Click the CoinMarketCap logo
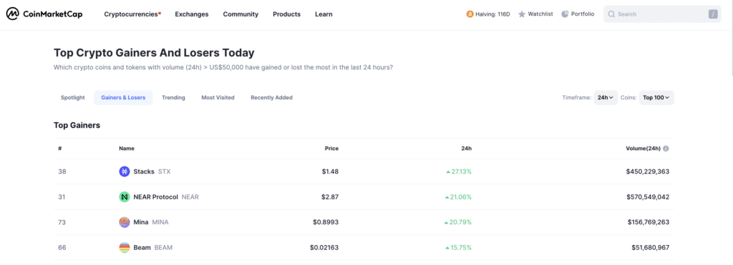This screenshot has width=733, height=265. 44,14
